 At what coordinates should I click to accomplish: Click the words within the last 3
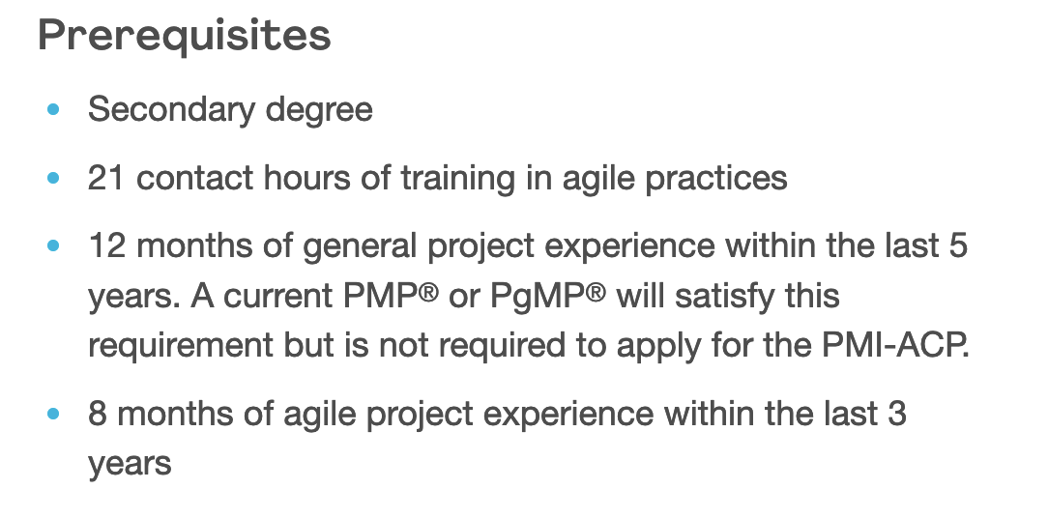pos(785,414)
